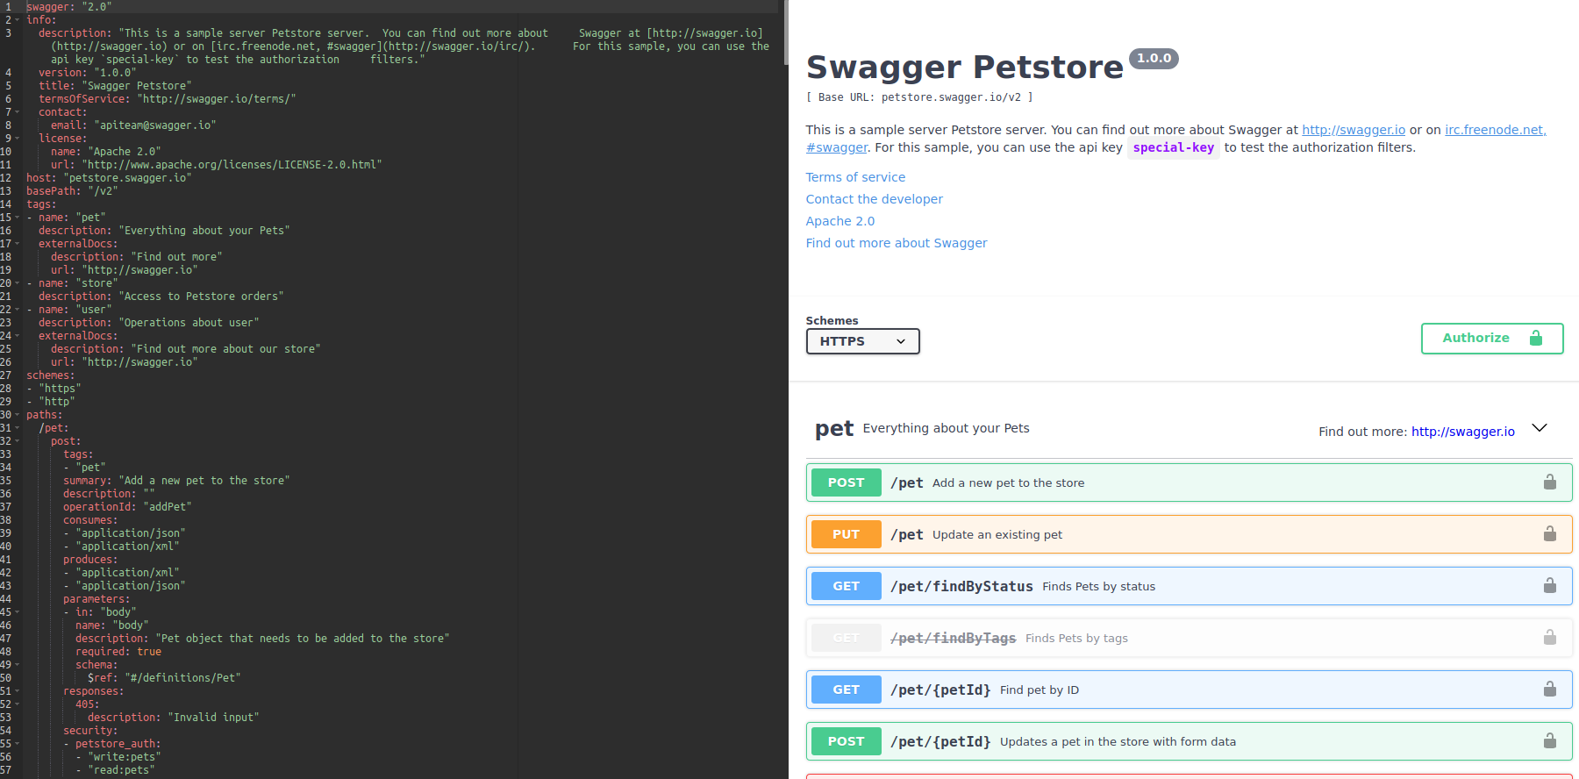This screenshot has width=1579, height=779.
Task: Open Contact the developer link
Action: click(x=875, y=199)
